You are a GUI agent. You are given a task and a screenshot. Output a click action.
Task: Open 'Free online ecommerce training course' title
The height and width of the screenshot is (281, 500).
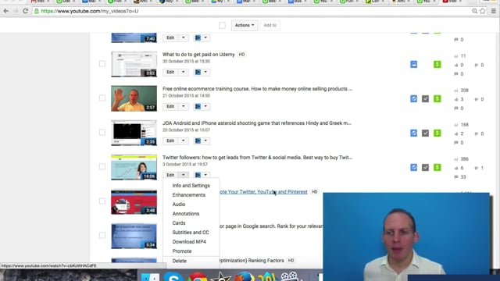[257, 89]
